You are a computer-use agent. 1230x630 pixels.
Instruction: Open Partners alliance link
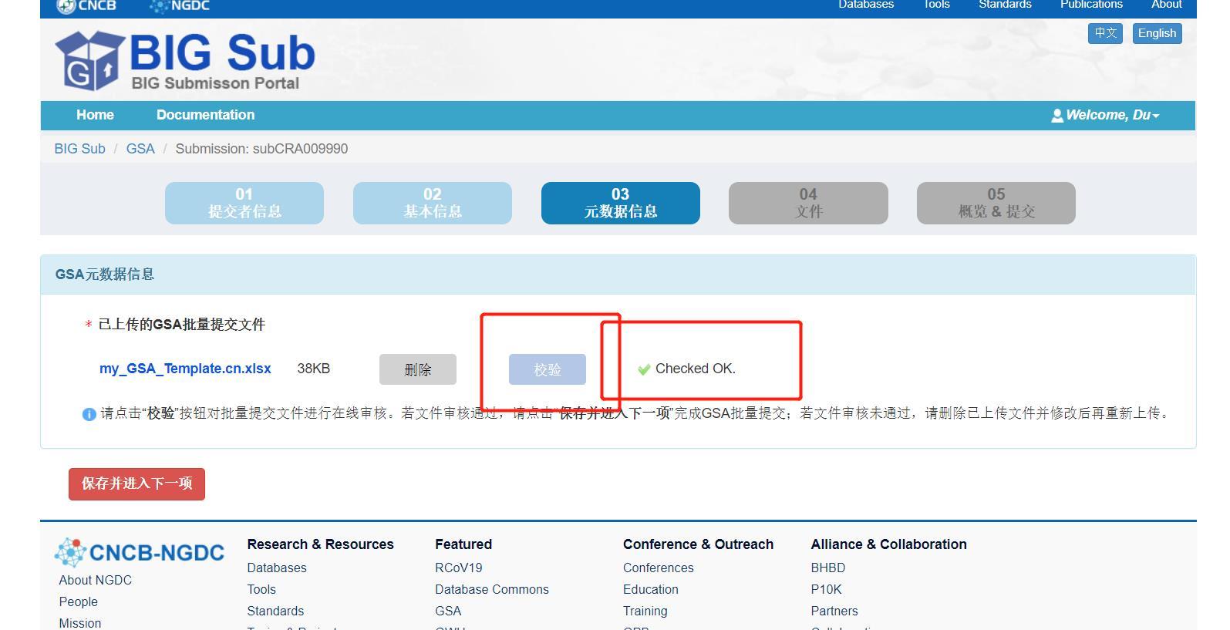834,611
